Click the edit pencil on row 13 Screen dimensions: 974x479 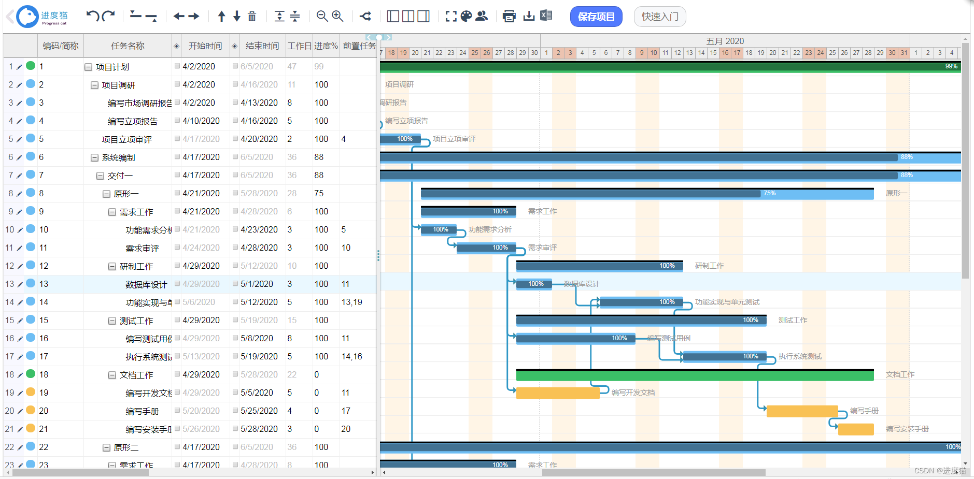20,284
